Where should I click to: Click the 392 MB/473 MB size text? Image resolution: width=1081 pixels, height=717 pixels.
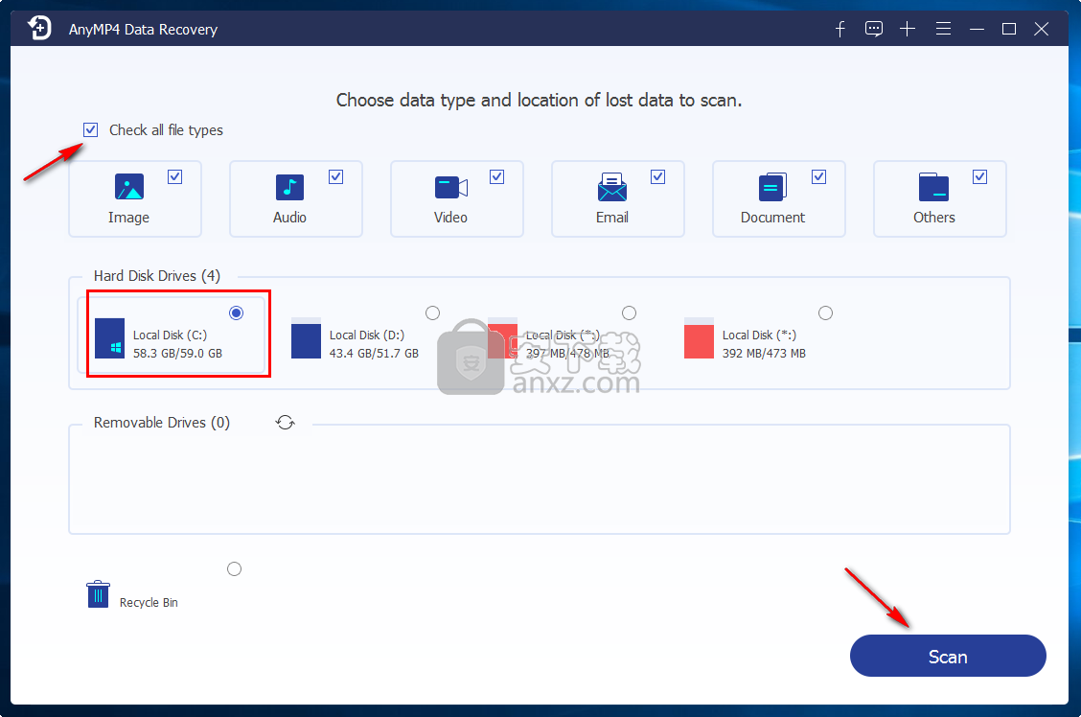(764, 353)
